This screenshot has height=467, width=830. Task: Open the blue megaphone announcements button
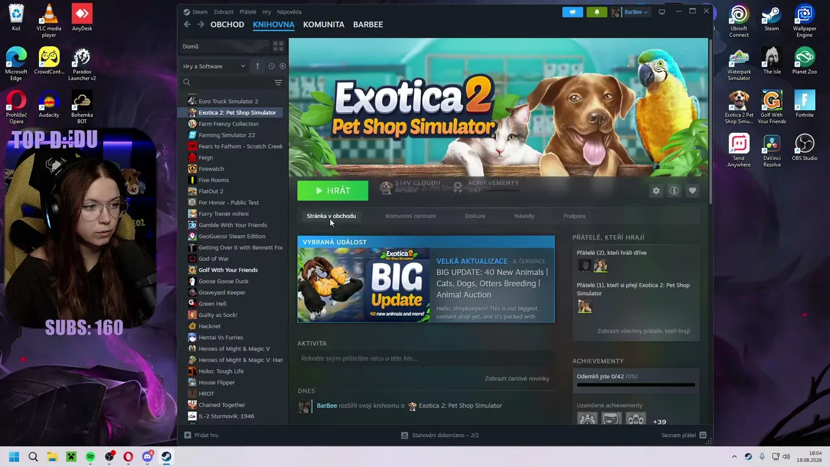click(573, 12)
